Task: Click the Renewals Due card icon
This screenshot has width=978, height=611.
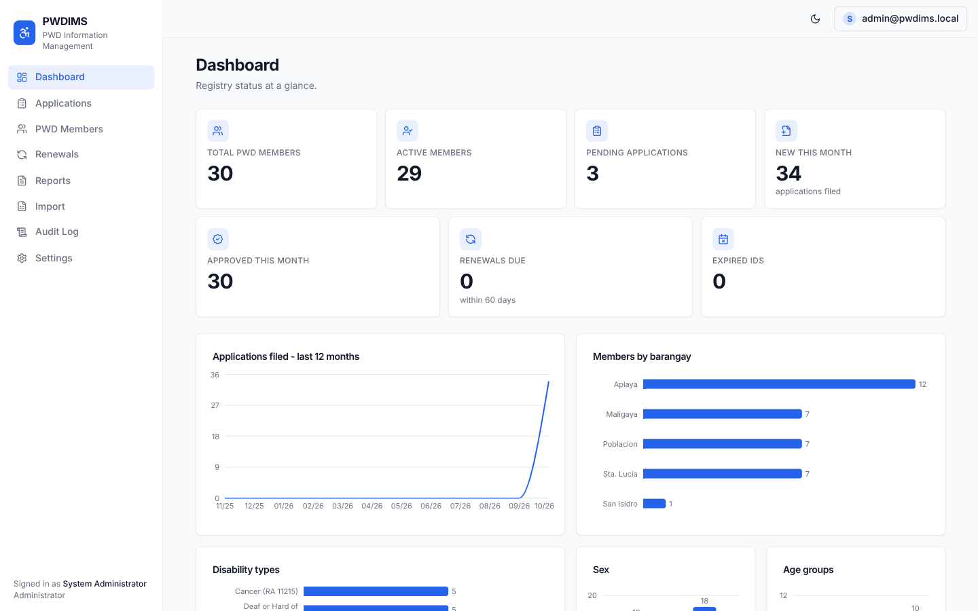Action: [471, 239]
